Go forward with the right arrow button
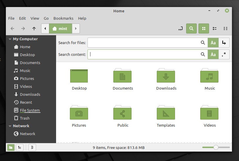The height and width of the screenshot is (161, 239). [23, 28]
